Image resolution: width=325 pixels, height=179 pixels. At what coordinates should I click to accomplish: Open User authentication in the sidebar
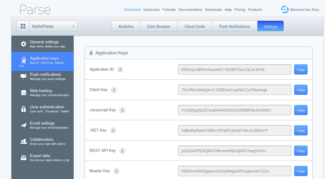tap(43, 109)
